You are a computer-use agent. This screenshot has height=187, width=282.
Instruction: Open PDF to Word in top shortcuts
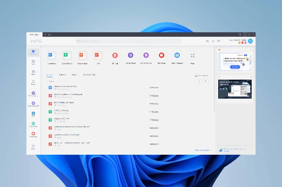pyautogui.click(x=130, y=58)
